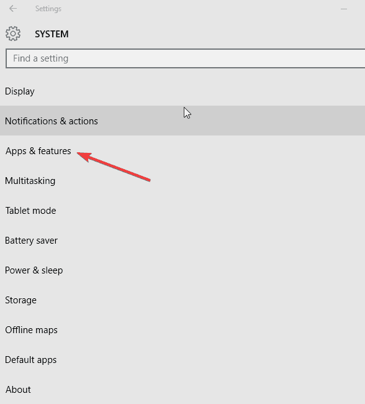Screen dimensions: 365x404
Task: Focus the Find a setting search box
Action: point(185,58)
